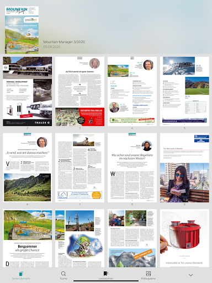Open the cartoon dwarf page thumbnail
212x283 pixels.
(x=79, y=238)
